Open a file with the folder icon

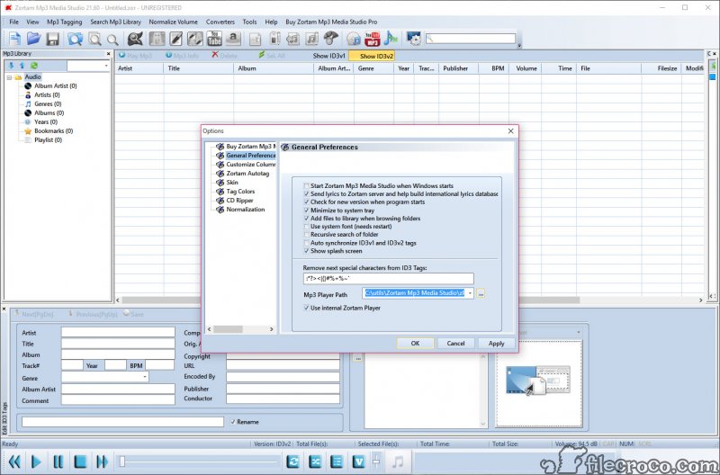coord(33,39)
